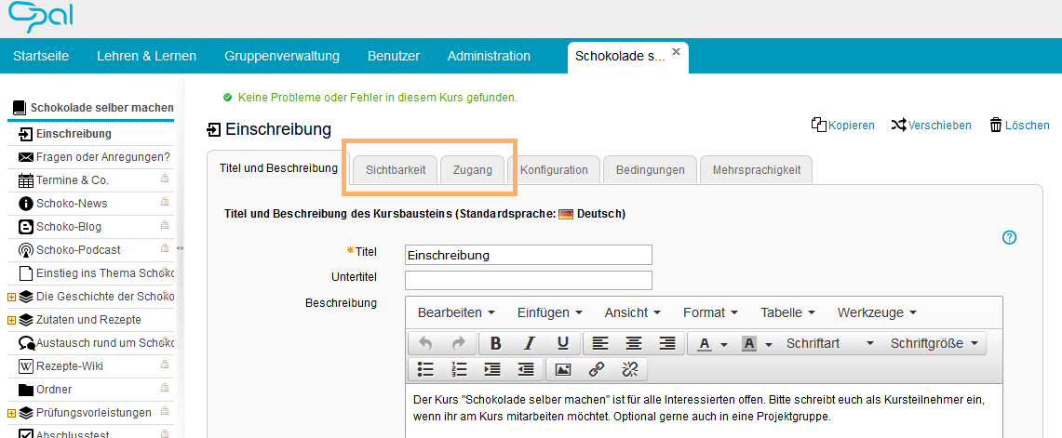
Task: Click into the Untertitel input field
Action: click(x=528, y=280)
